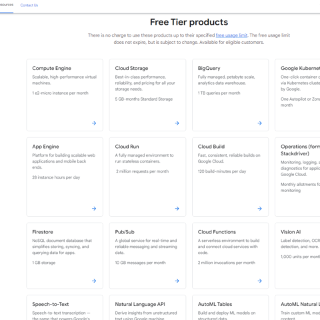Open the Google Kubernetes Engine card

coord(297,95)
